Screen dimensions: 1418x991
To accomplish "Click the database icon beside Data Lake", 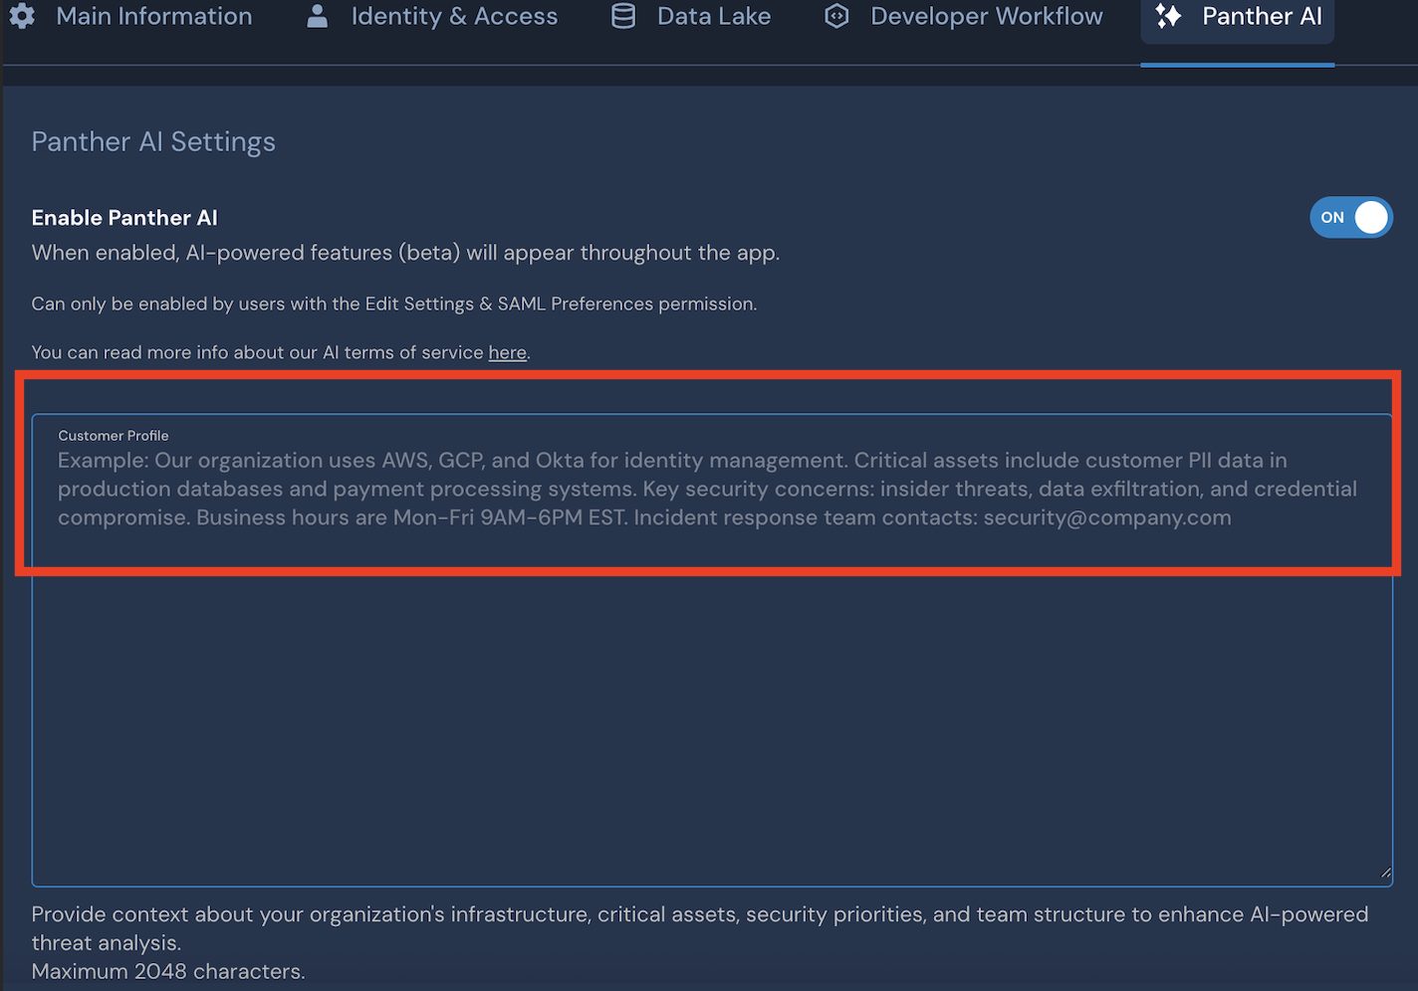I will coord(623,16).
